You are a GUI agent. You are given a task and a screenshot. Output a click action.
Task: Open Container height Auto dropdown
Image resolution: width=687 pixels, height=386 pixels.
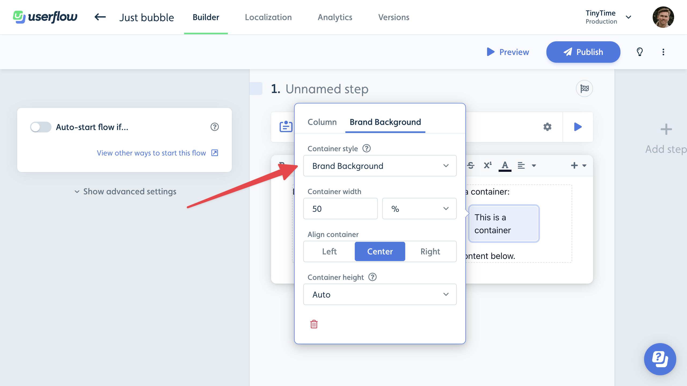380,294
